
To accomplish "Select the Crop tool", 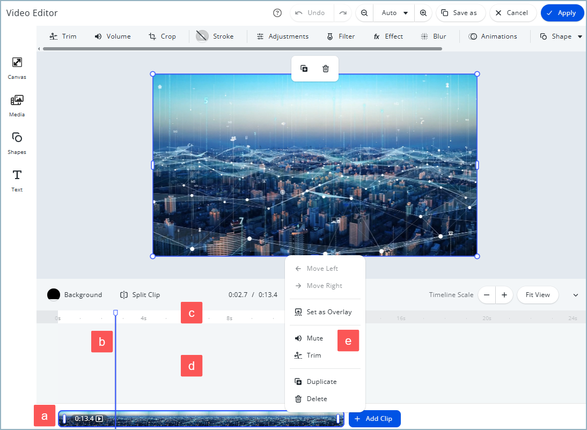I will [163, 36].
